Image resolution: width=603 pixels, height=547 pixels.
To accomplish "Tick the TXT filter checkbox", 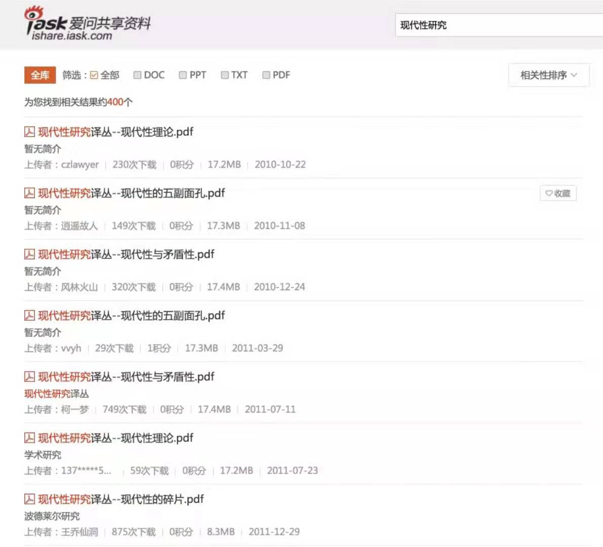I will tap(225, 75).
